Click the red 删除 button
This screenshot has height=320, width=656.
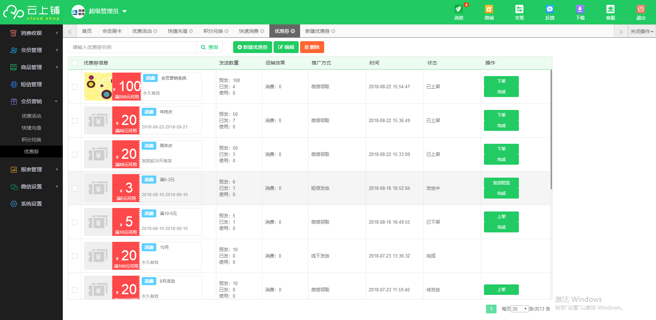pos(312,47)
